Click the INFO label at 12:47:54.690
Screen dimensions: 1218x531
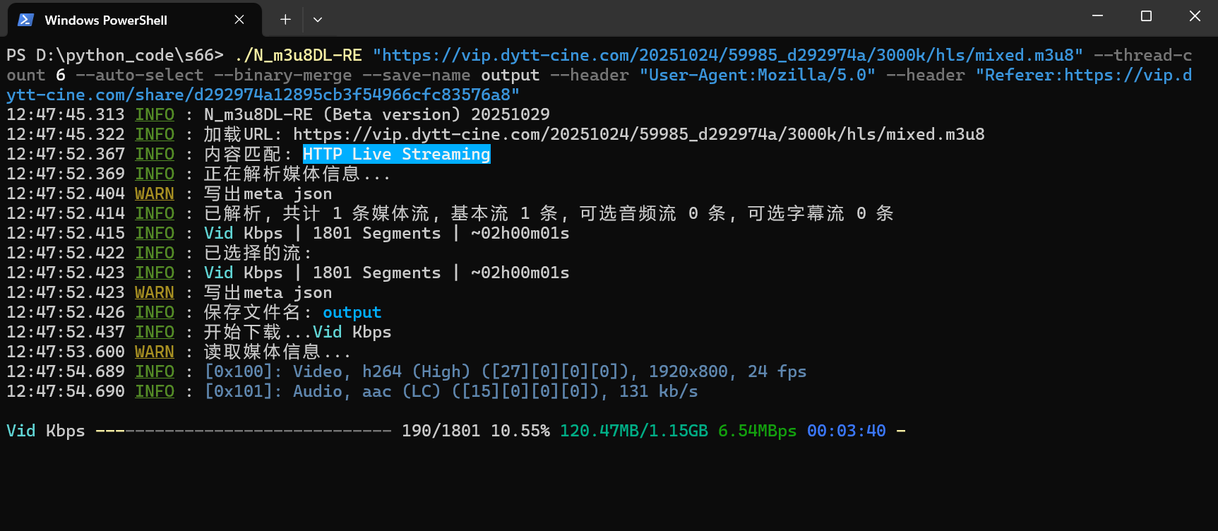[x=155, y=391]
